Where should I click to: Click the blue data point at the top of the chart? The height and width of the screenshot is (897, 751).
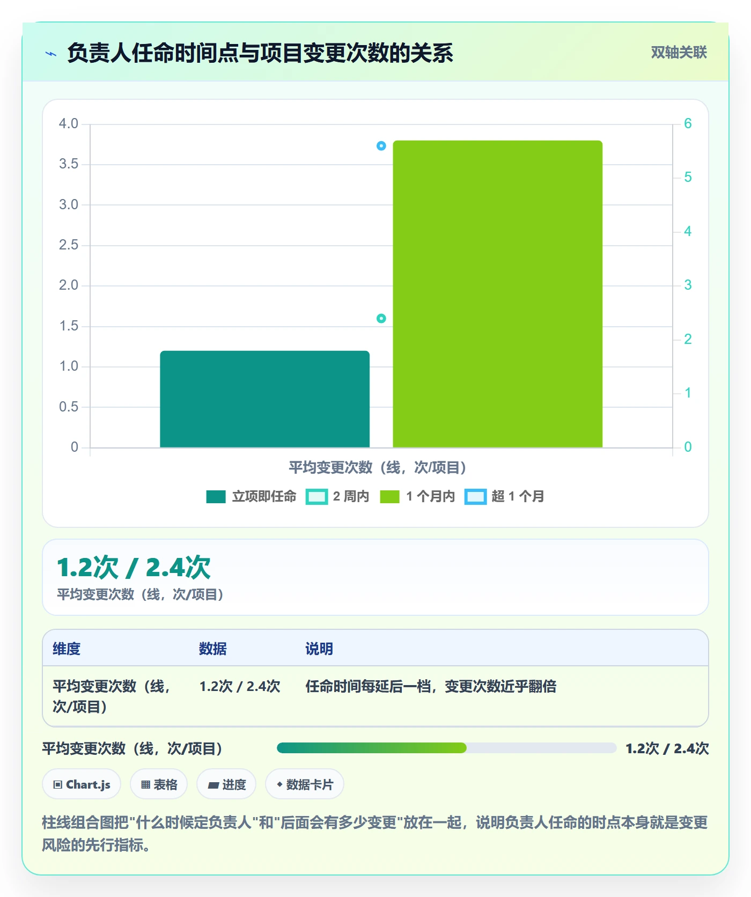tap(381, 146)
